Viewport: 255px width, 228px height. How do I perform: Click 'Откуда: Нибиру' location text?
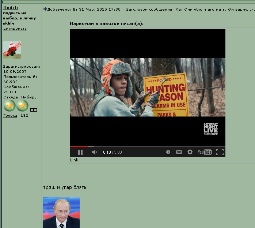tap(20, 97)
